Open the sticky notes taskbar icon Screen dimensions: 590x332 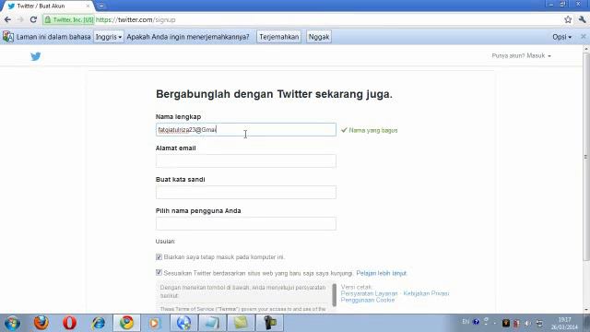[241, 323]
